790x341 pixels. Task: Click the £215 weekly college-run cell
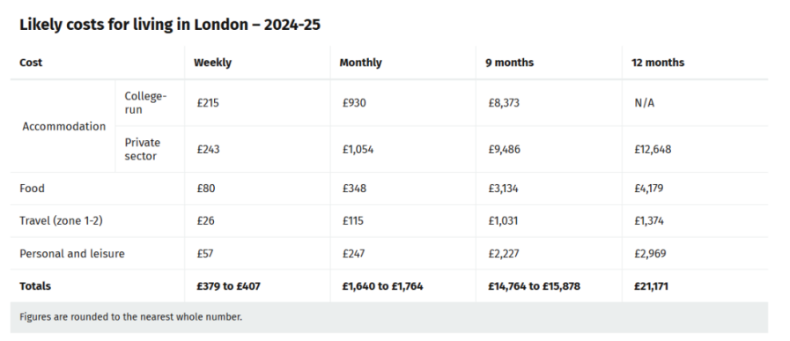pos(208,103)
